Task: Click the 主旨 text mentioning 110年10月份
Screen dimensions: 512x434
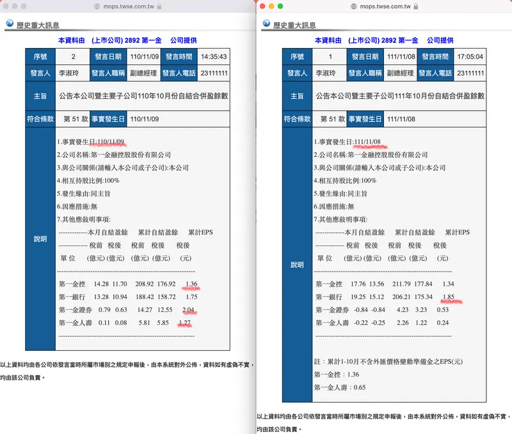Action: tap(143, 96)
